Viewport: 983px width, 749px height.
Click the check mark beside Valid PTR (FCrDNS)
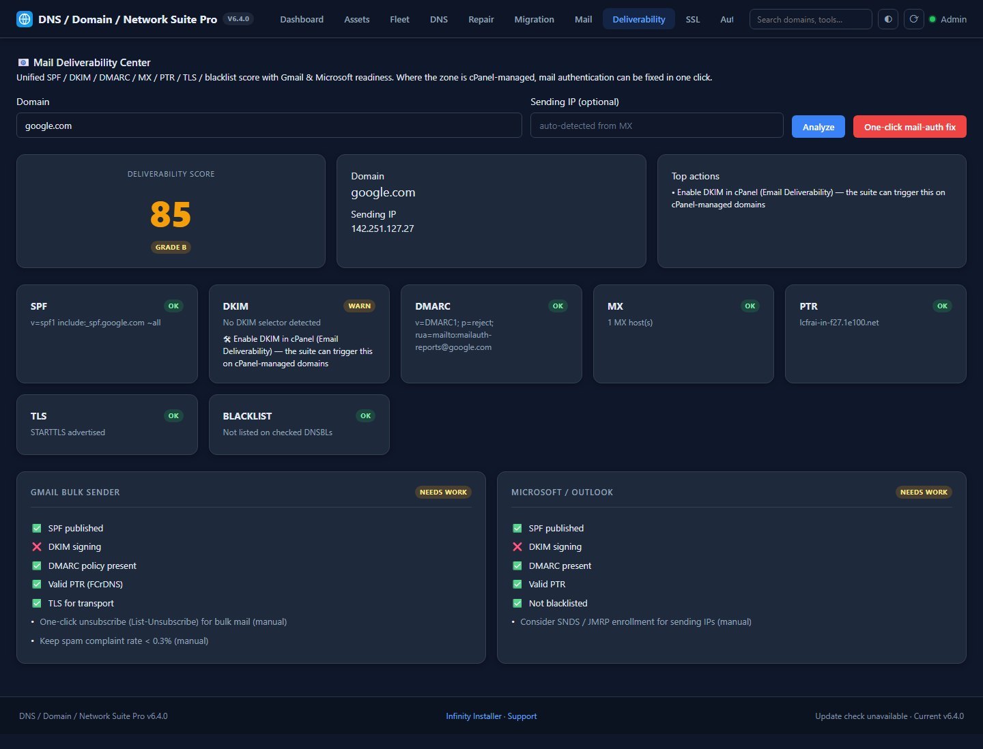pos(37,584)
